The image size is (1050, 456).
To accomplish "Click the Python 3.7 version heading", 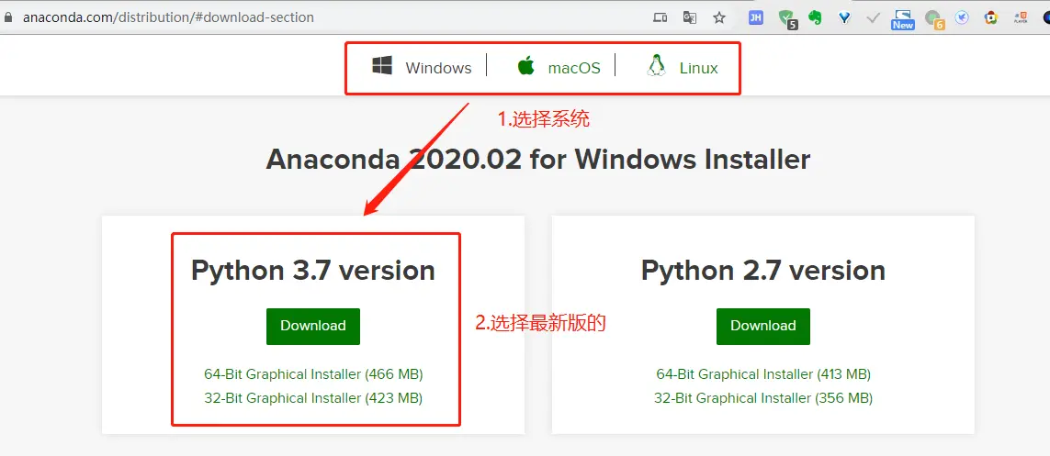I will (x=313, y=271).
